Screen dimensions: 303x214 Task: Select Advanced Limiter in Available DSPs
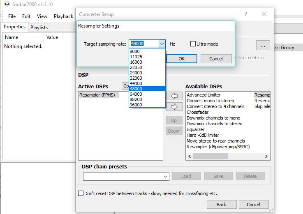click(204, 95)
